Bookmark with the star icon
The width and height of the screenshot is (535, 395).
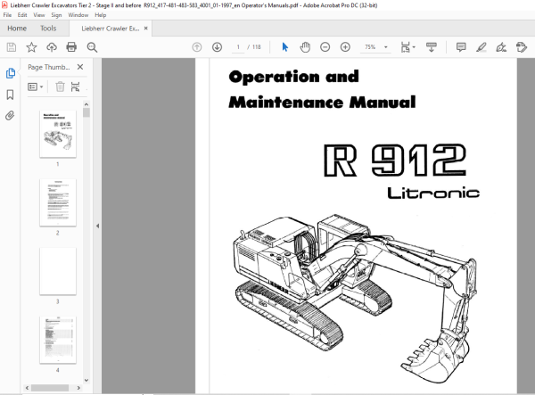pos(31,47)
